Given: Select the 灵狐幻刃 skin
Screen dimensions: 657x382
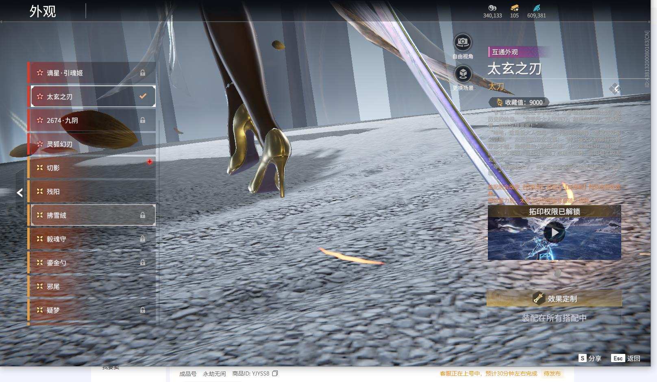Looking at the screenshot, I should (92, 144).
